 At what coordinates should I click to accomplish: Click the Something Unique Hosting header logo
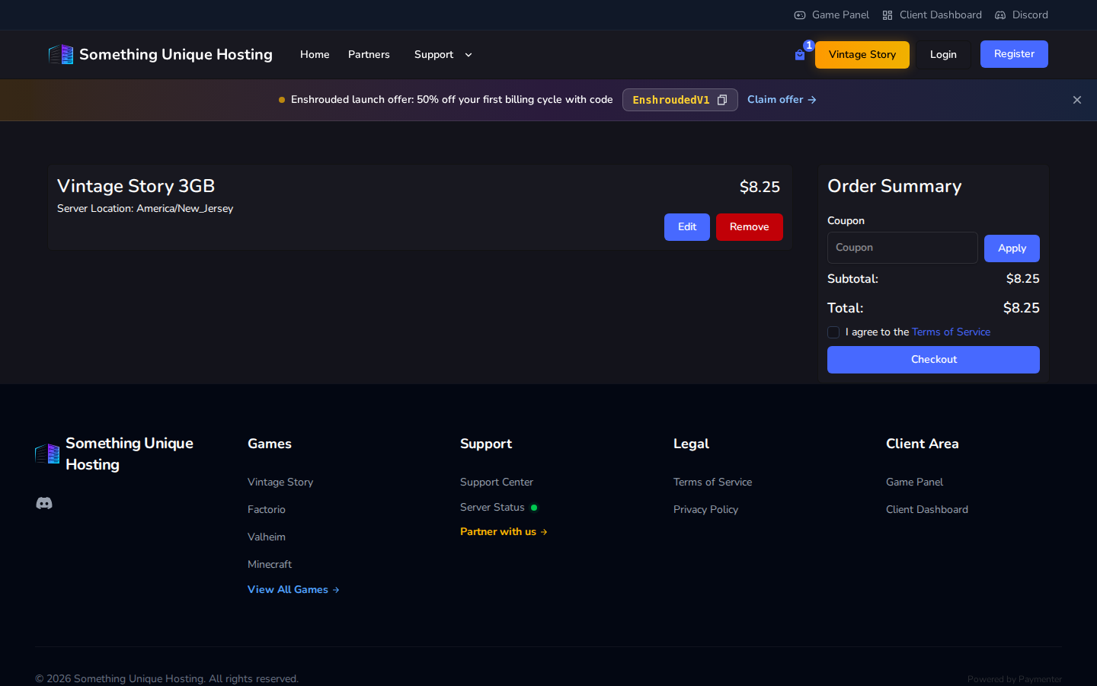tap(61, 54)
